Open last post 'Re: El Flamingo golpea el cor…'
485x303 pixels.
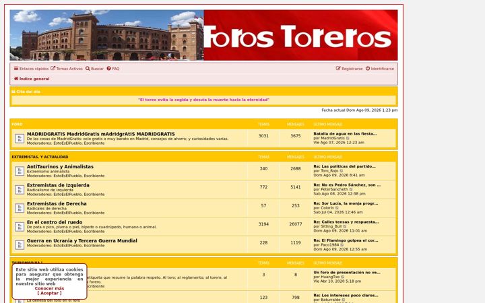tap(346, 240)
